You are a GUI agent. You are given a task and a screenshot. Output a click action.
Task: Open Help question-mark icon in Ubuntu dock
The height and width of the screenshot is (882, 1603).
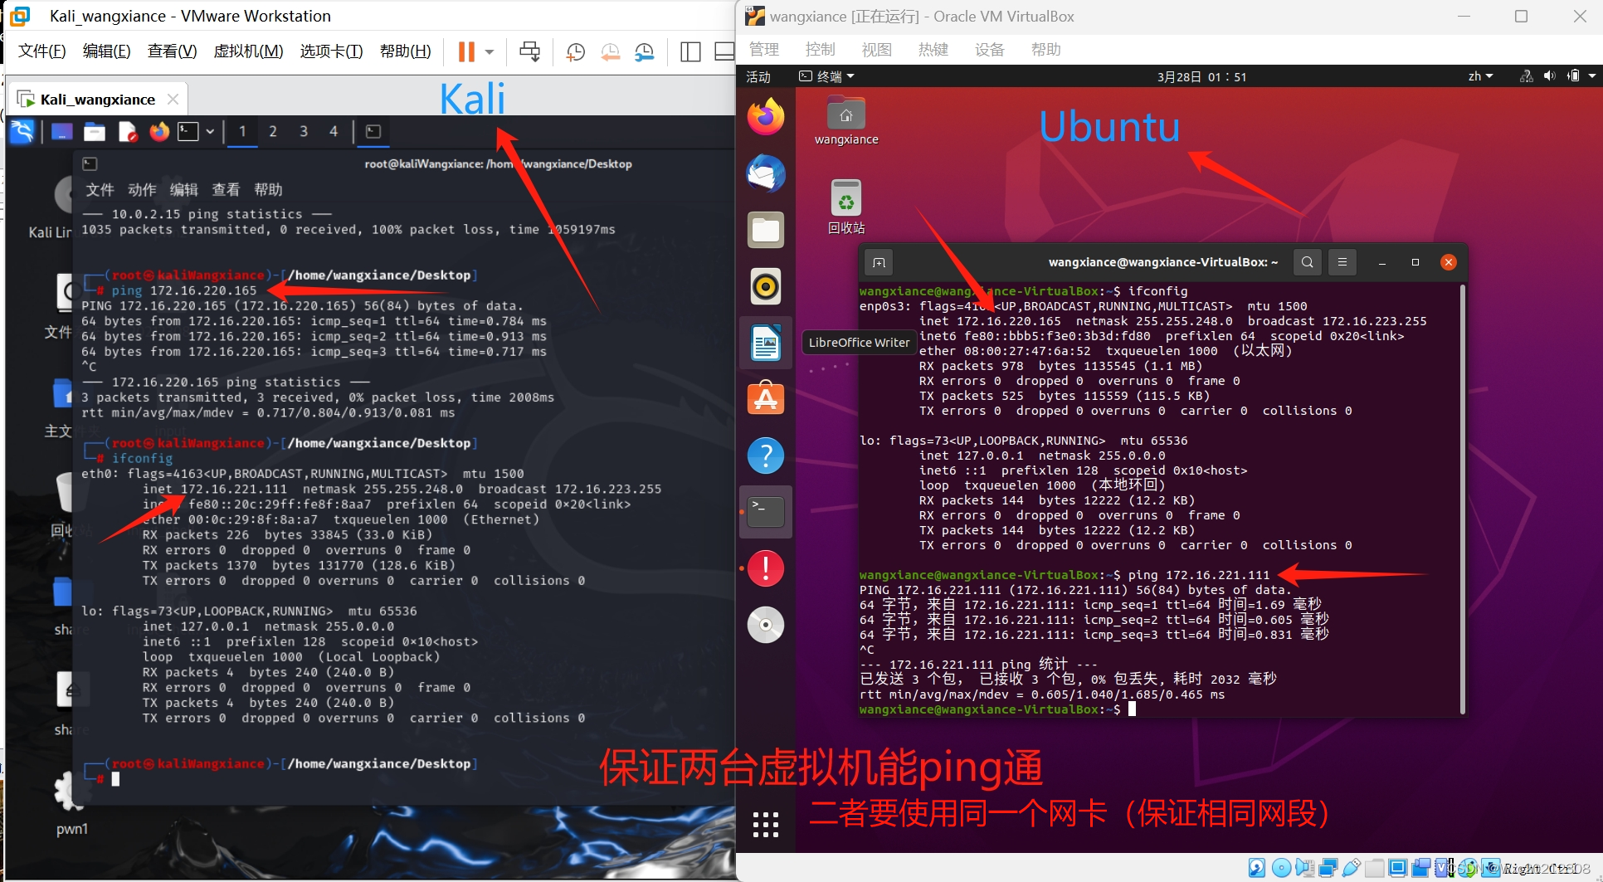tap(766, 456)
